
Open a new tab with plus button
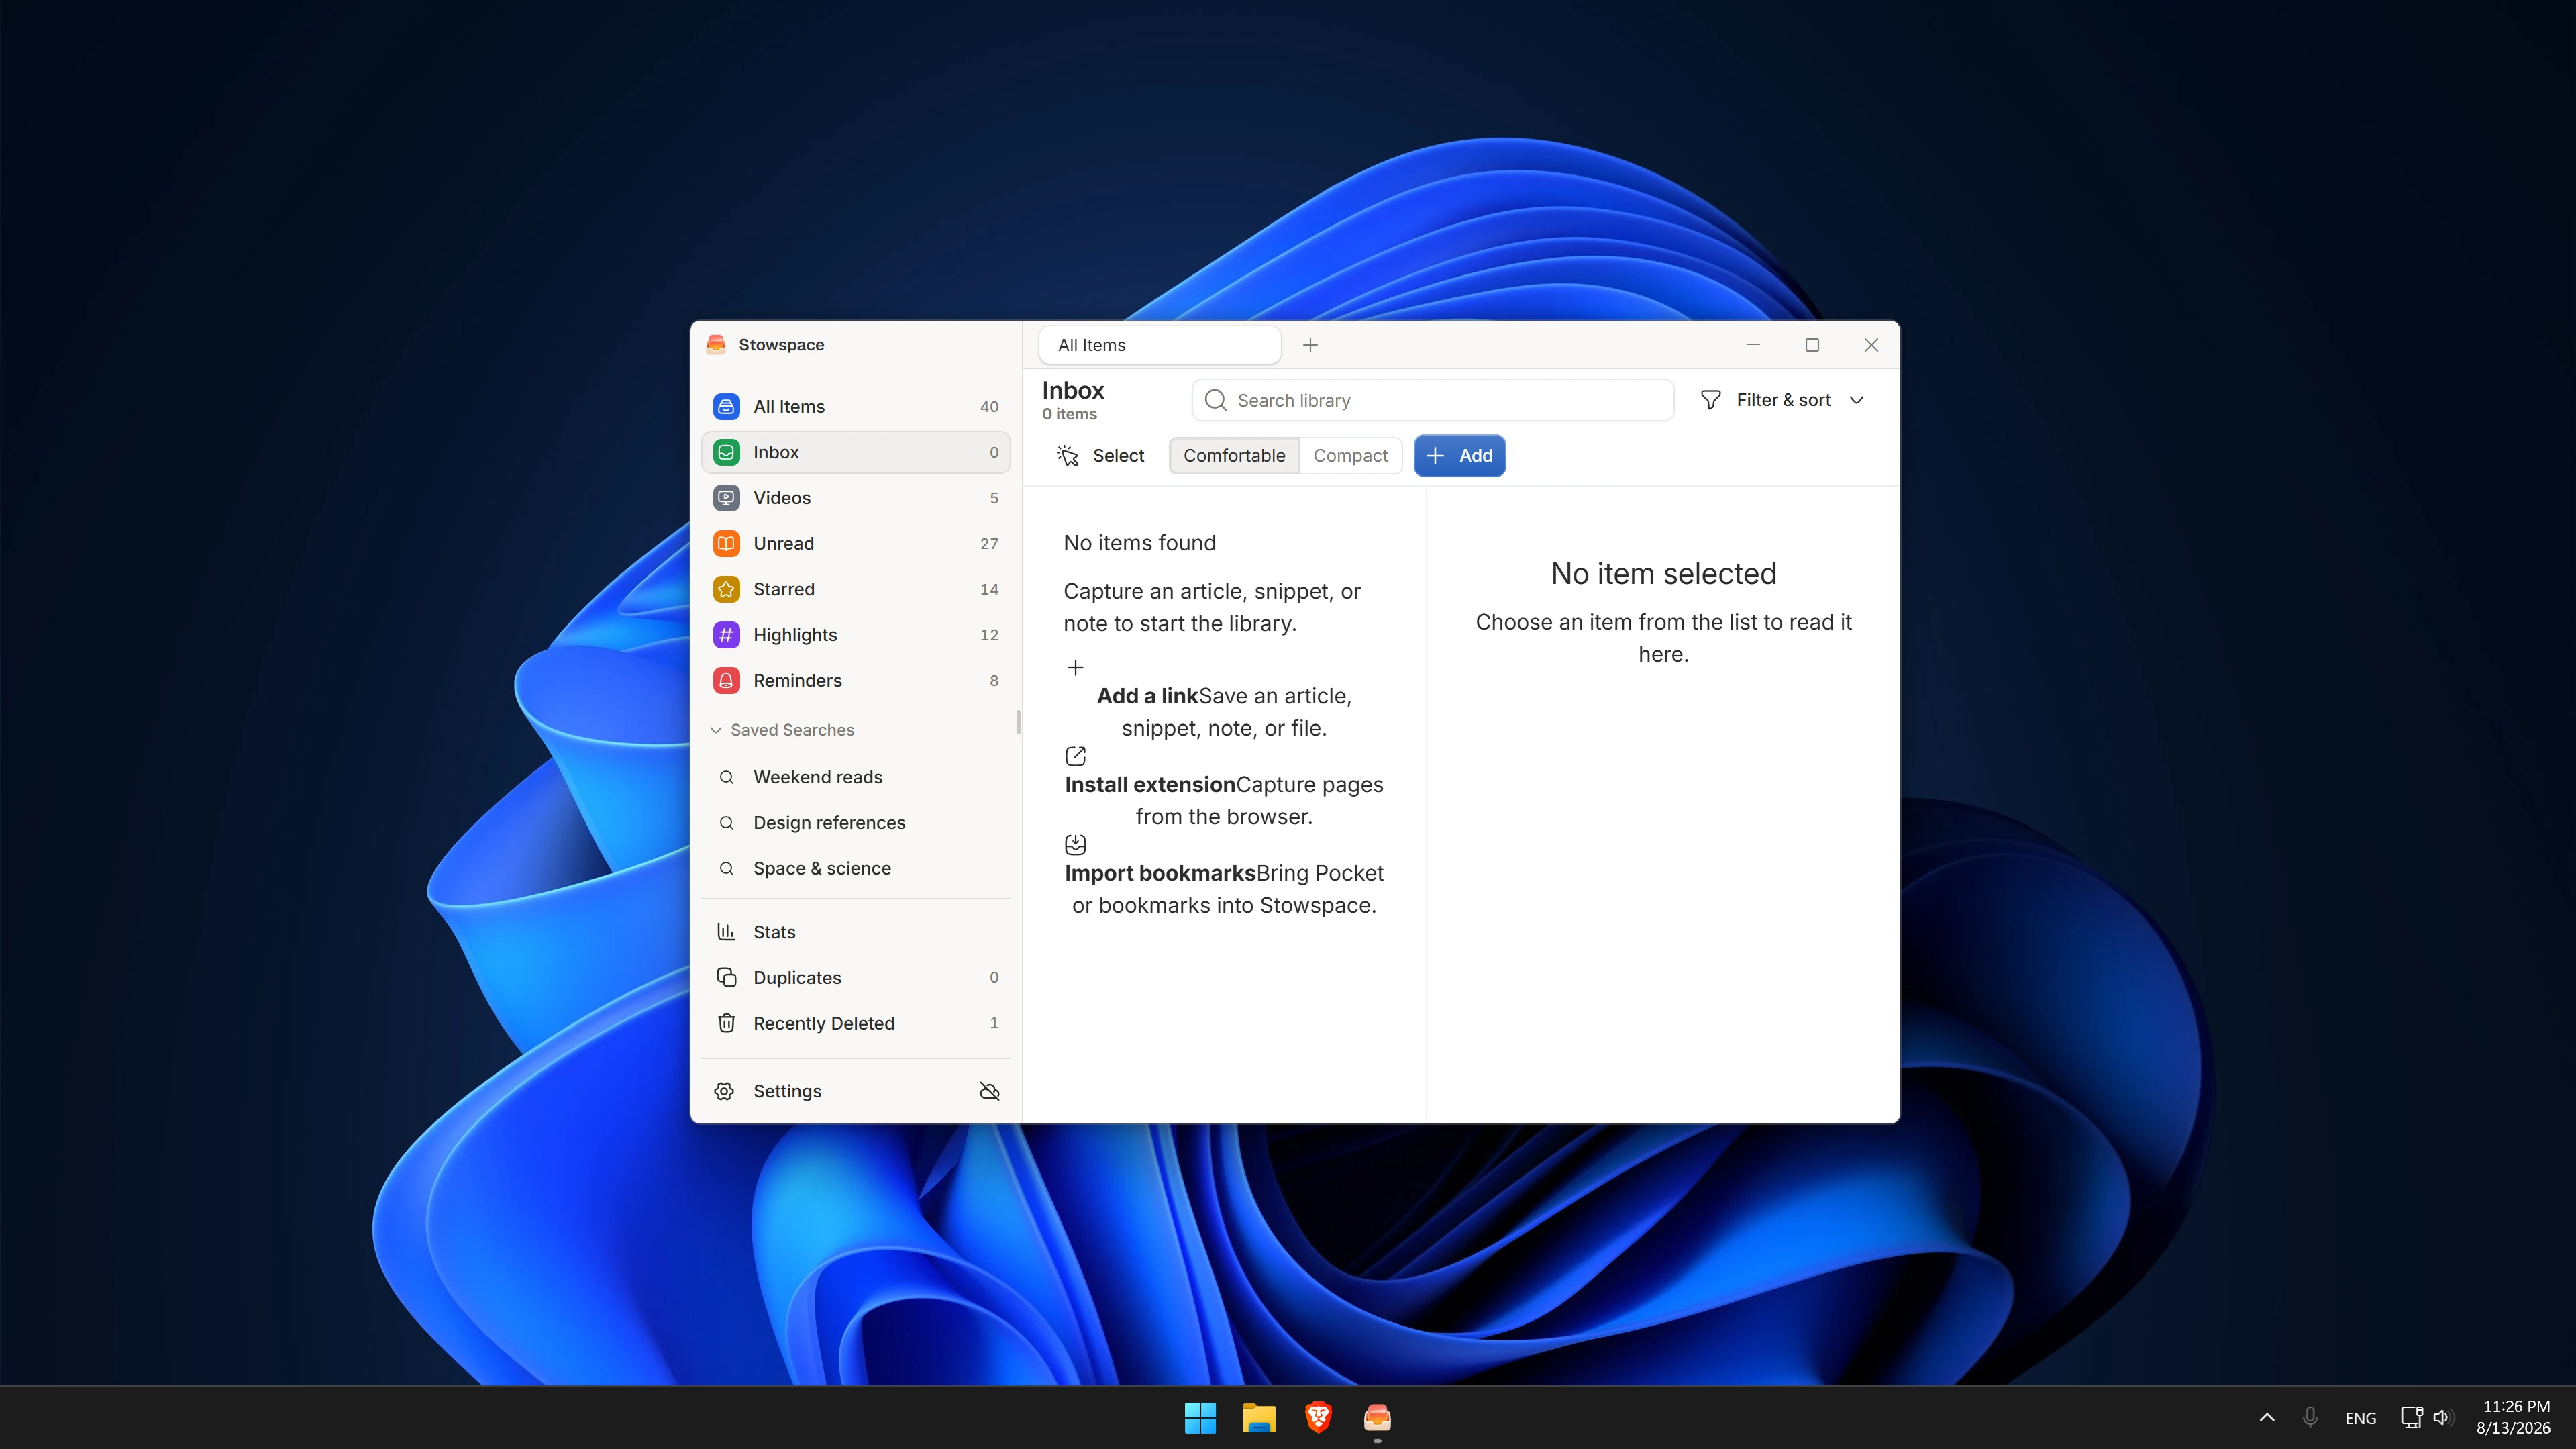pyautogui.click(x=1310, y=345)
